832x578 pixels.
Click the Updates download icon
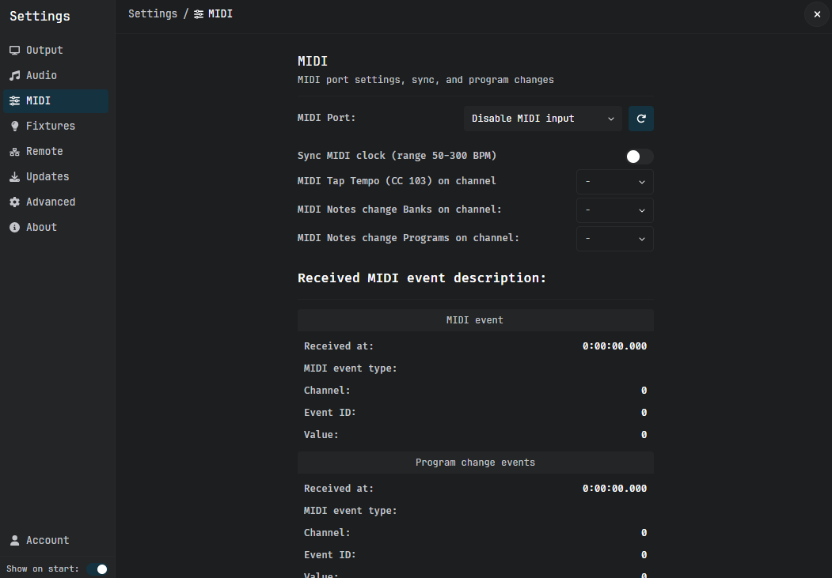[x=15, y=177]
